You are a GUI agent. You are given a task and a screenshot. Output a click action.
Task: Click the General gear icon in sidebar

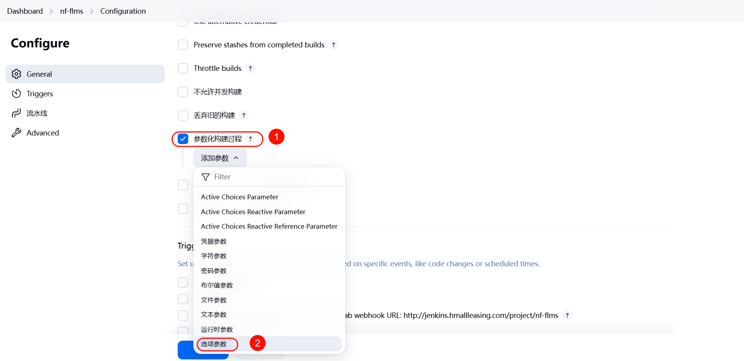(x=16, y=74)
